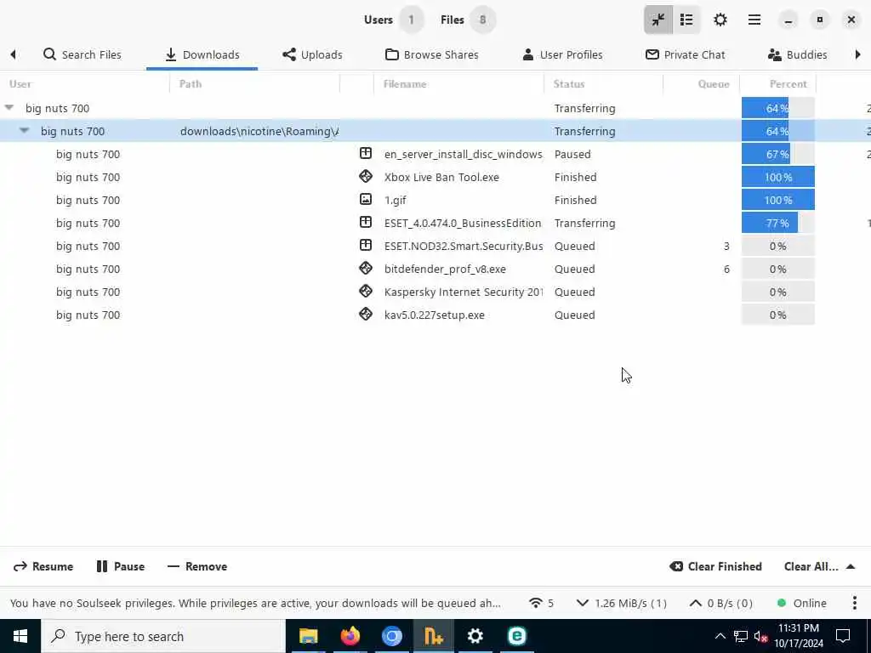Collapse the top-level big nuts 700 user
This screenshot has width=871, height=653.
9,108
